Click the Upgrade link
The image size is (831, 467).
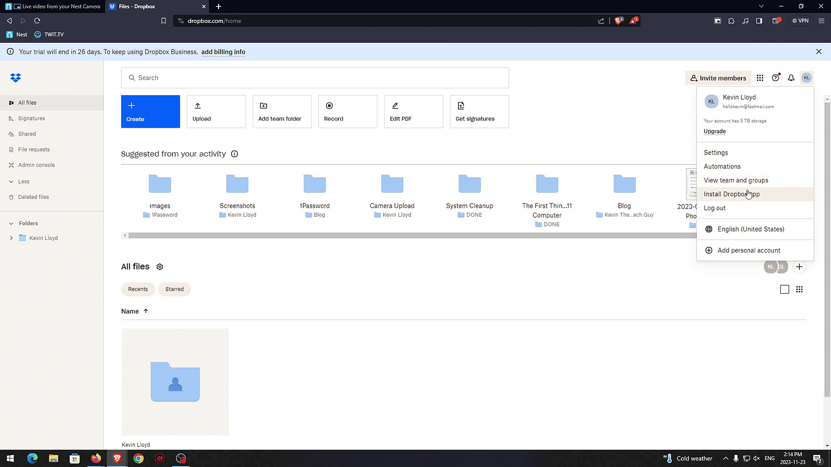coord(715,131)
